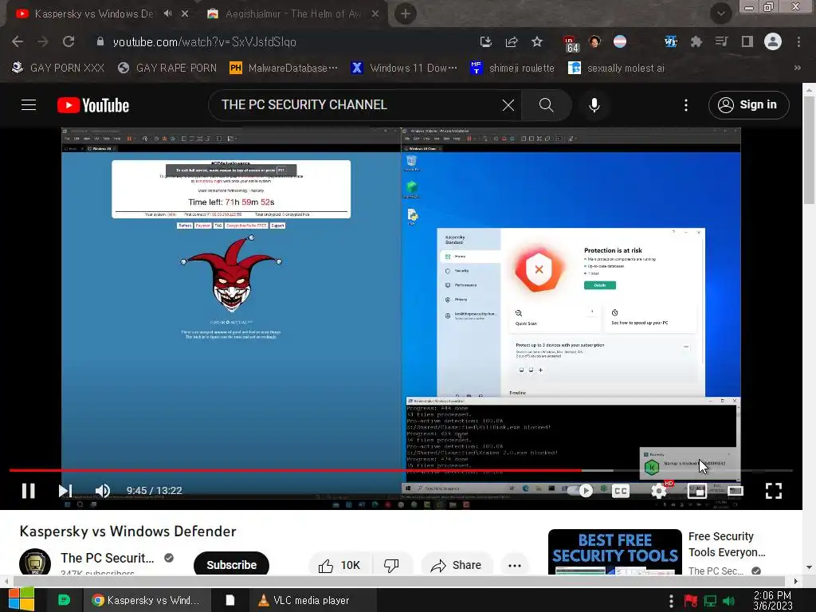This screenshot has width=816, height=612.
Task: Open YouTube settings three-dot menu
Action: point(686,105)
